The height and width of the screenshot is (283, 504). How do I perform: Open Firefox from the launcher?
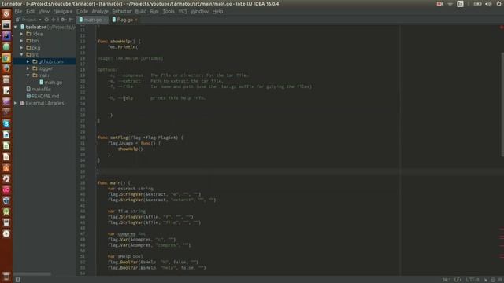6,68
